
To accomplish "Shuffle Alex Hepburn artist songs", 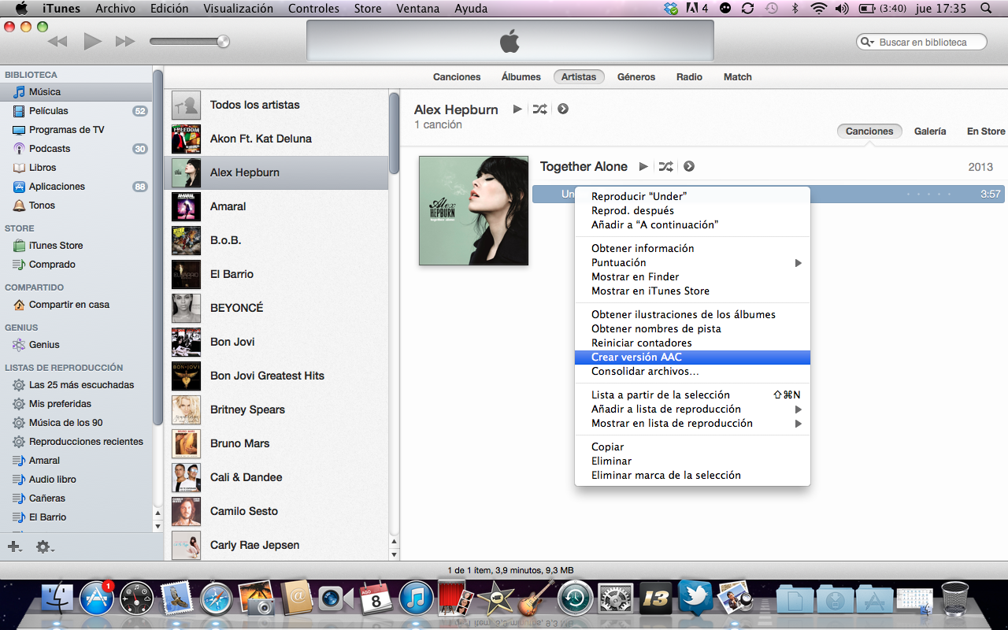I will (539, 109).
